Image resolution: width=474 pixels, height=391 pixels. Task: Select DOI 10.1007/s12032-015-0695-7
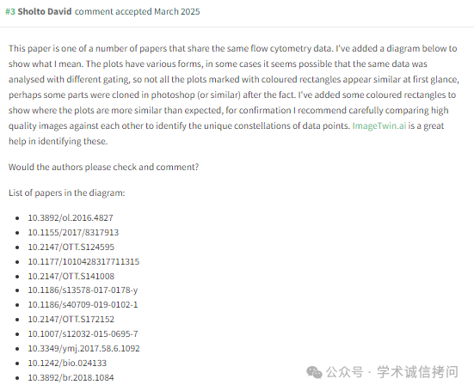click(x=83, y=334)
